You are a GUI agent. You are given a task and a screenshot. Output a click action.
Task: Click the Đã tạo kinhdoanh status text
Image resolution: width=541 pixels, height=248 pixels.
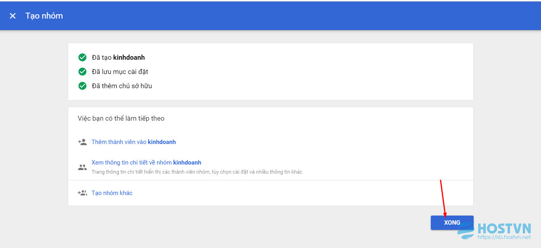tap(118, 57)
